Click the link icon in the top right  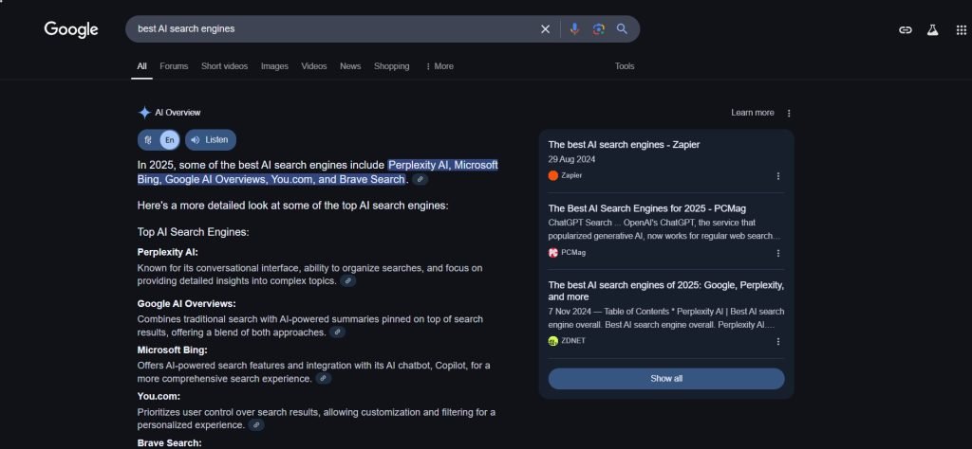905,29
